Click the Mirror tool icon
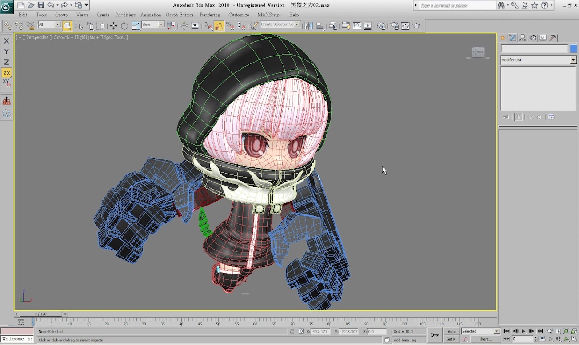579x345 pixels. click(x=308, y=26)
